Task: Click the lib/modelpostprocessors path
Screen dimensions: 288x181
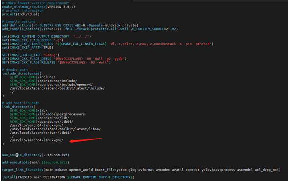Action: pyautogui.click(x=47, y=114)
